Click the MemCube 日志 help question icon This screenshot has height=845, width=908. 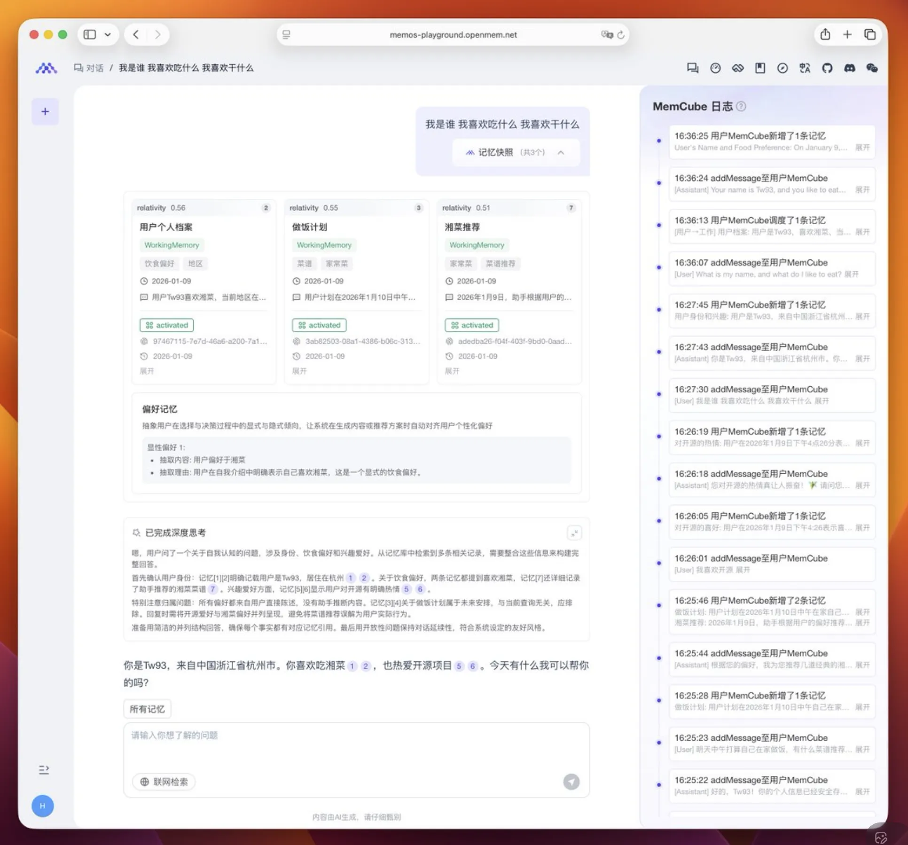click(741, 107)
